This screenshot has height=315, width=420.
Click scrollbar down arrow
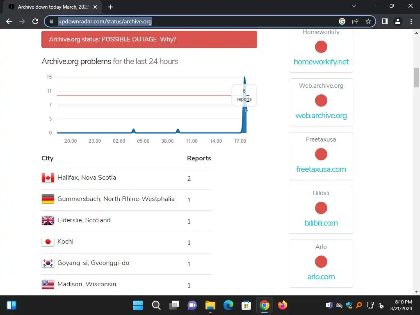pos(416,292)
